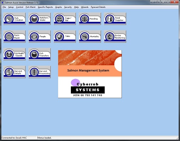This screenshot has height=141, width=180.
Task: Close the Salmon Assist window
Action: point(175,2)
